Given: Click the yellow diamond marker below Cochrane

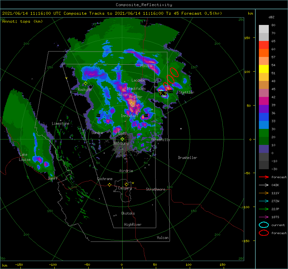Looking at the screenshot, I should (x=110, y=185).
